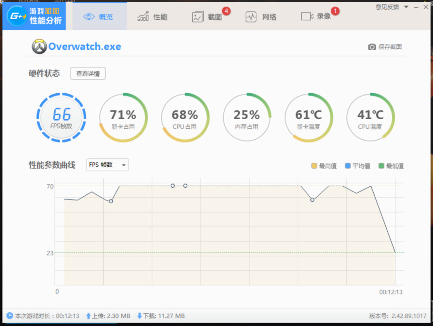The image size is (433, 326).
Task: Click the 查看详情 details button
Action: point(88,73)
